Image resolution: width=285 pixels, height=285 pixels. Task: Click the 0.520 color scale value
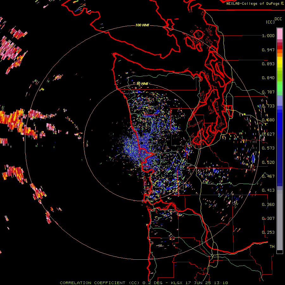[x=268, y=162]
